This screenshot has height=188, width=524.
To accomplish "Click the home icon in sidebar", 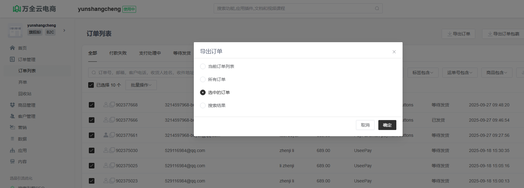I will [12, 48].
